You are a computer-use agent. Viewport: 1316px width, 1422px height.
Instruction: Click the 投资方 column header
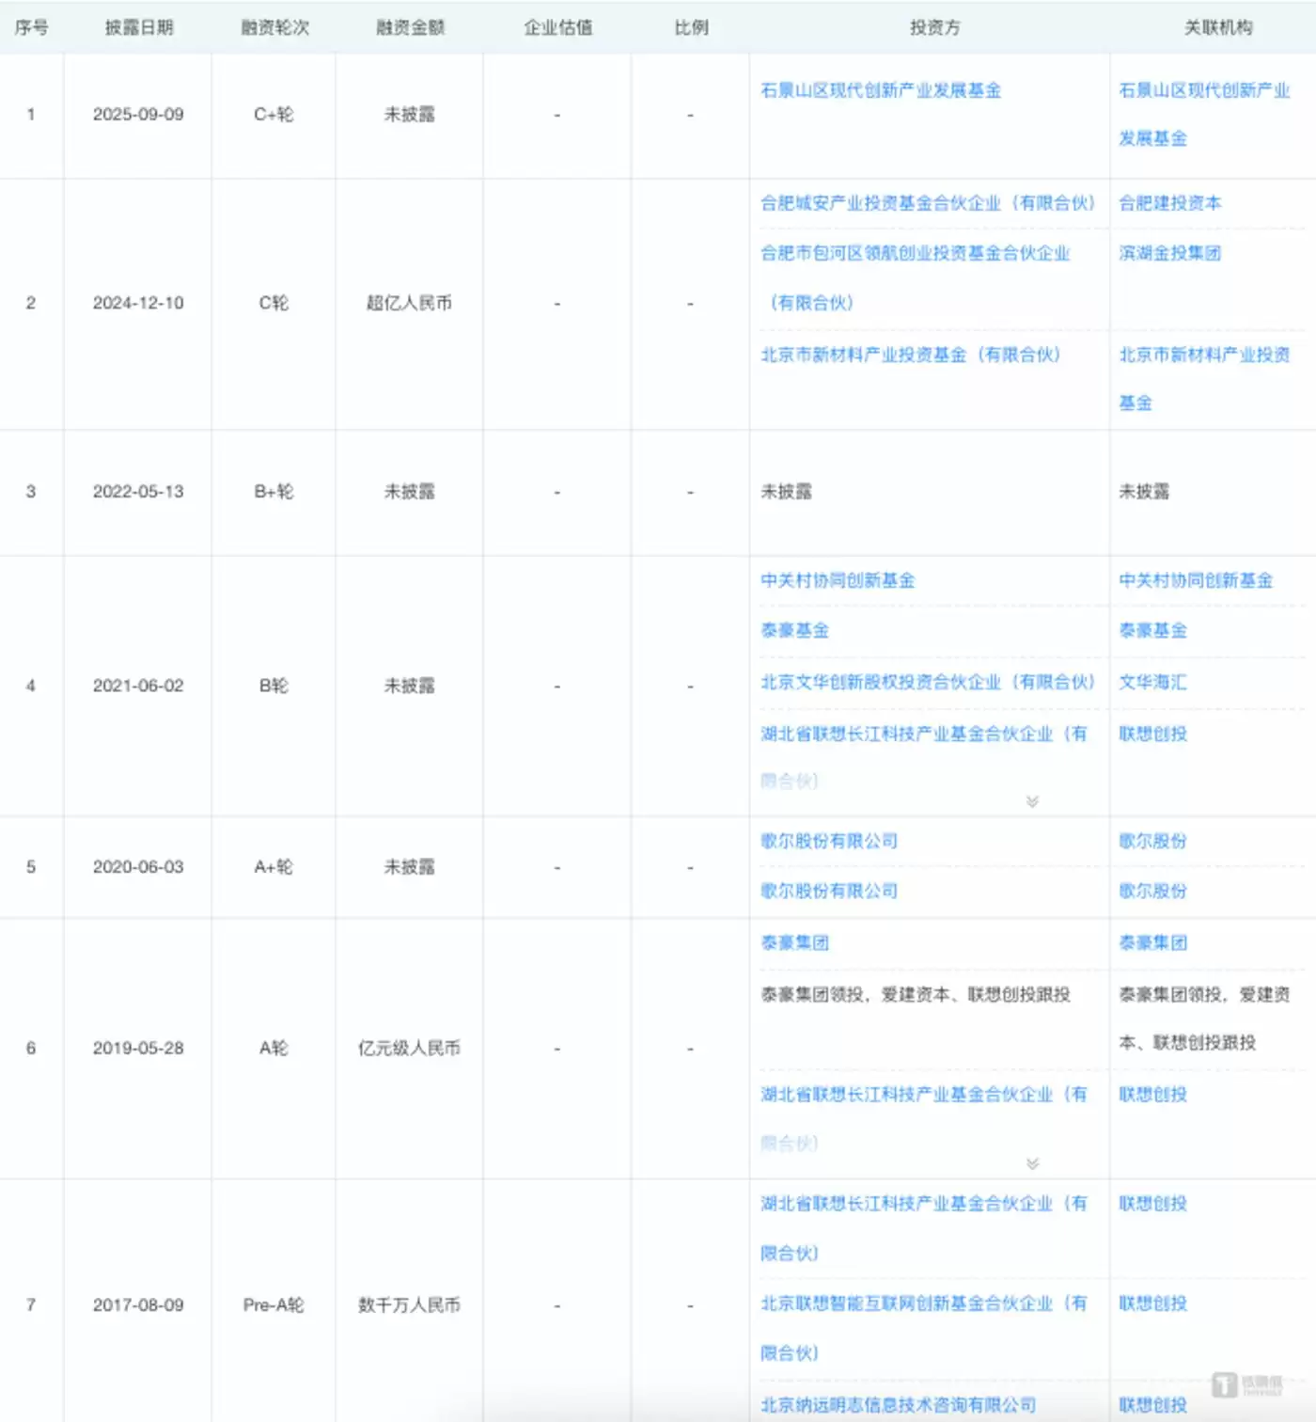point(934,27)
